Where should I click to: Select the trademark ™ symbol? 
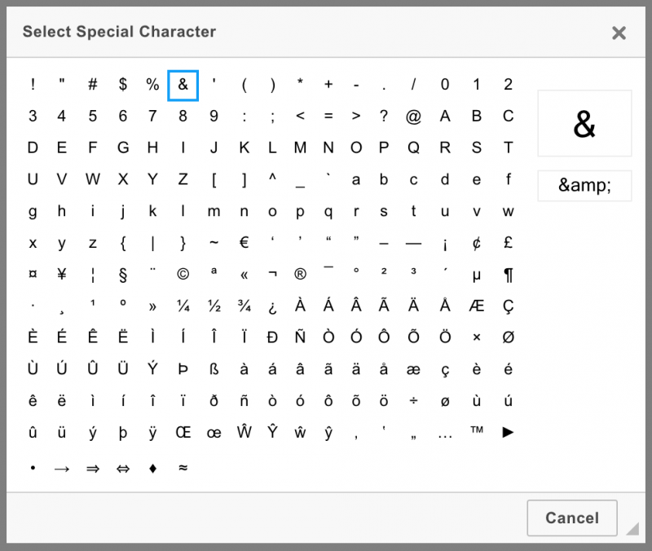click(477, 432)
